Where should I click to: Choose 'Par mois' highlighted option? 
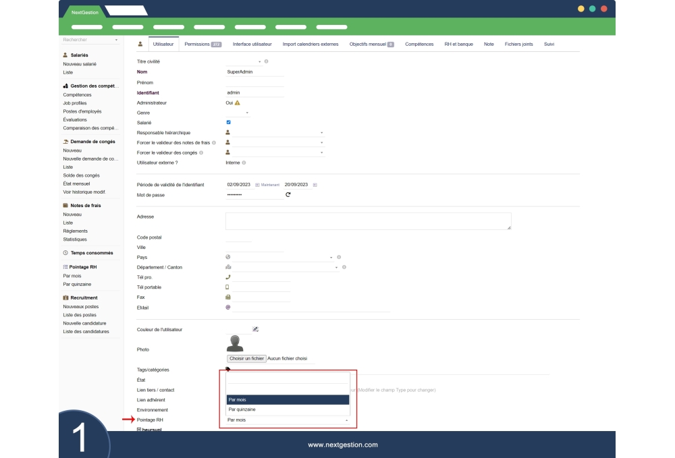[288, 399]
